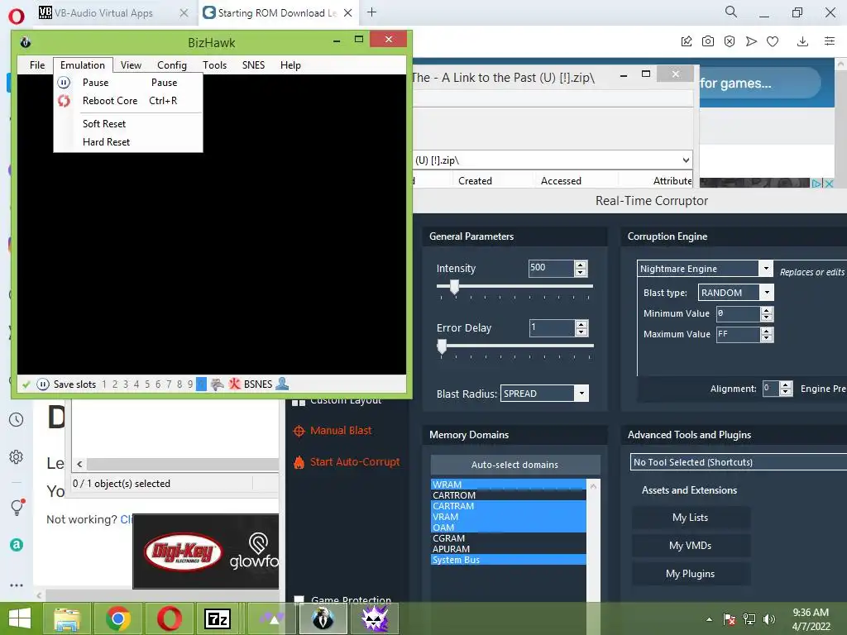
Task: Open the SNES menu in BizHawk
Action: click(x=253, y=65)
